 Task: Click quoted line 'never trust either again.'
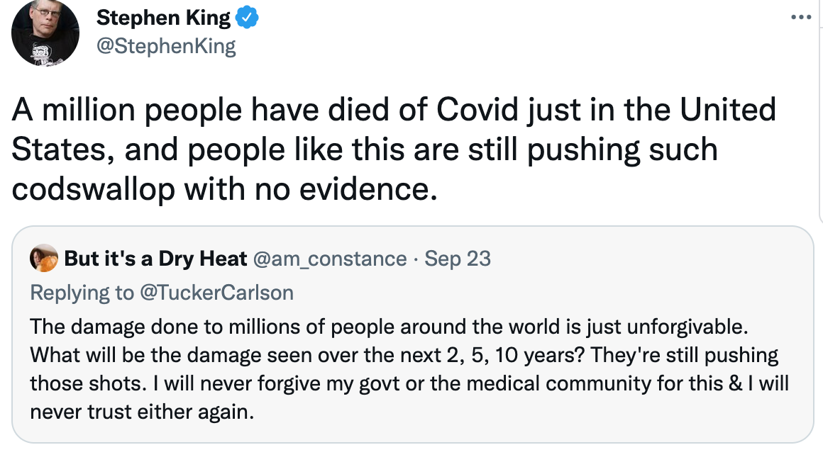142,412
